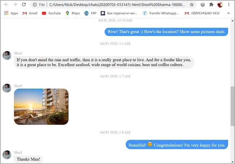Open the three-dot Chrome menu

tap(229, 5)
